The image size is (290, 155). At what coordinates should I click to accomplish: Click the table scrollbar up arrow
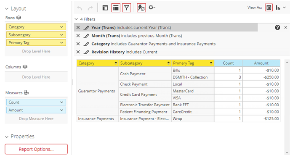tap(287, 62)
